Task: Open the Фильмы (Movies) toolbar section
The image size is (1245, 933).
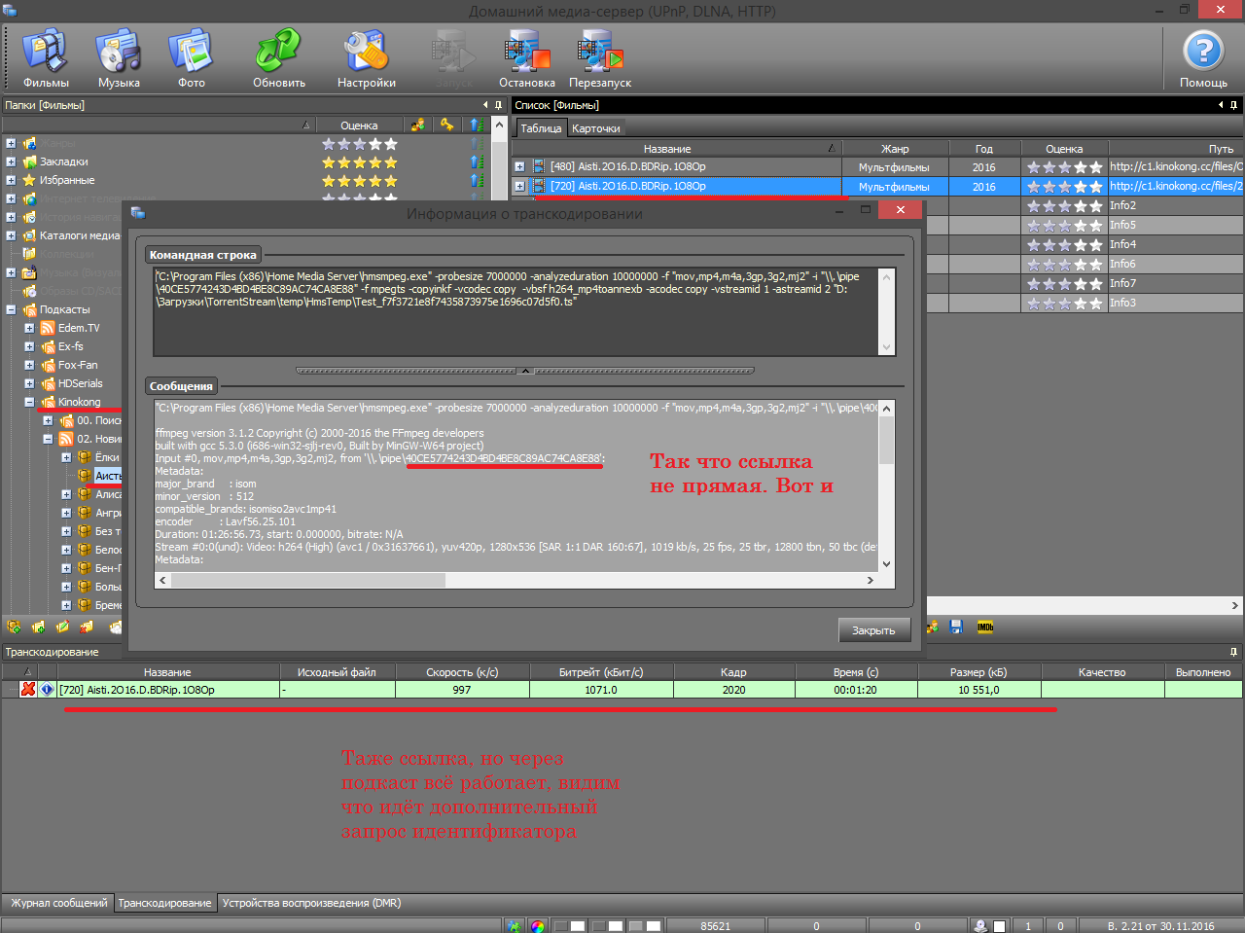Action: [x=46, y=58]
